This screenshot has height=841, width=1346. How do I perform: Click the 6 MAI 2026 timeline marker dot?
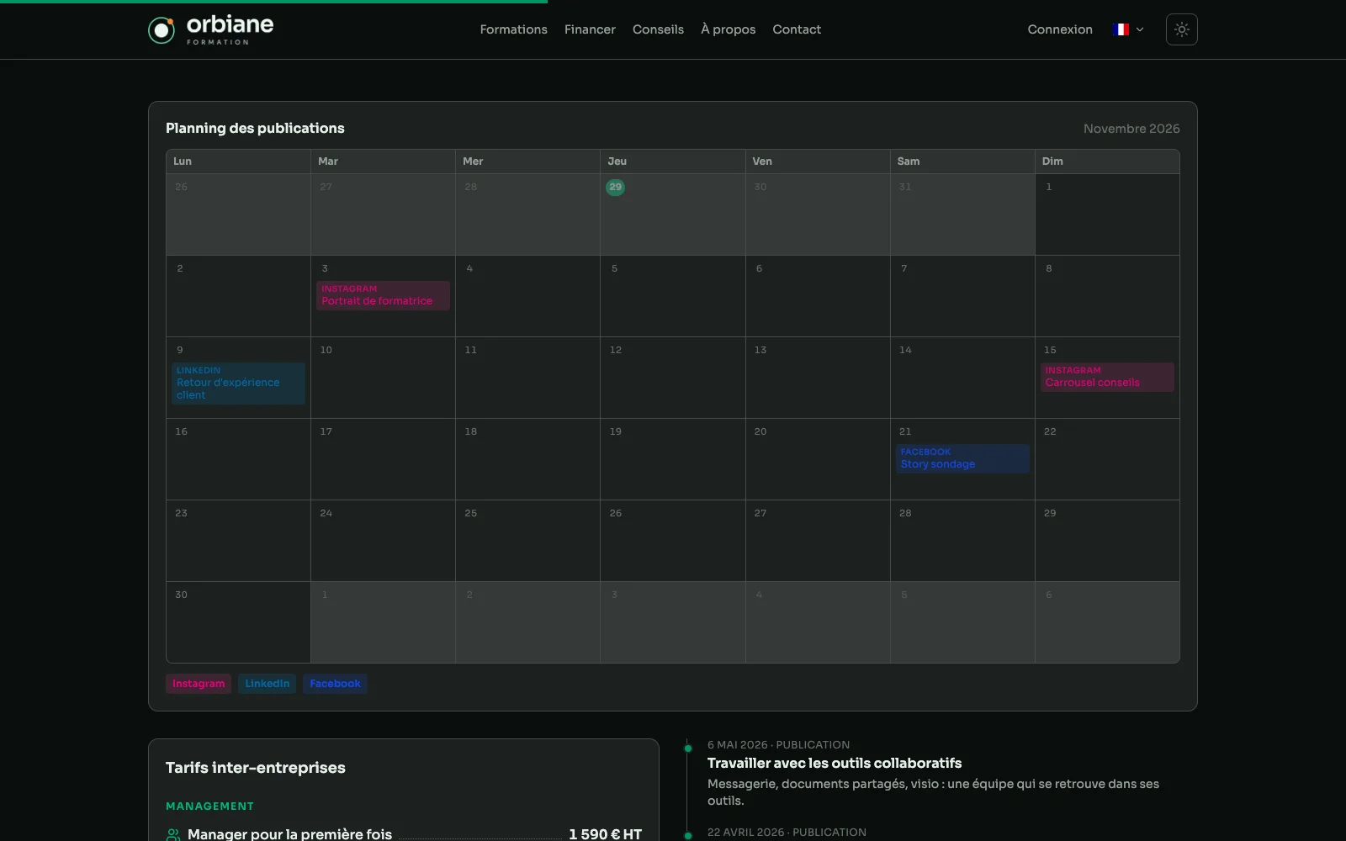[688, 748]
